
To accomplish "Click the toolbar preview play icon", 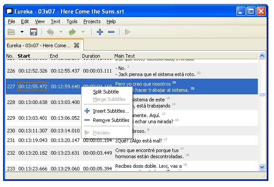I will [127, 32].
